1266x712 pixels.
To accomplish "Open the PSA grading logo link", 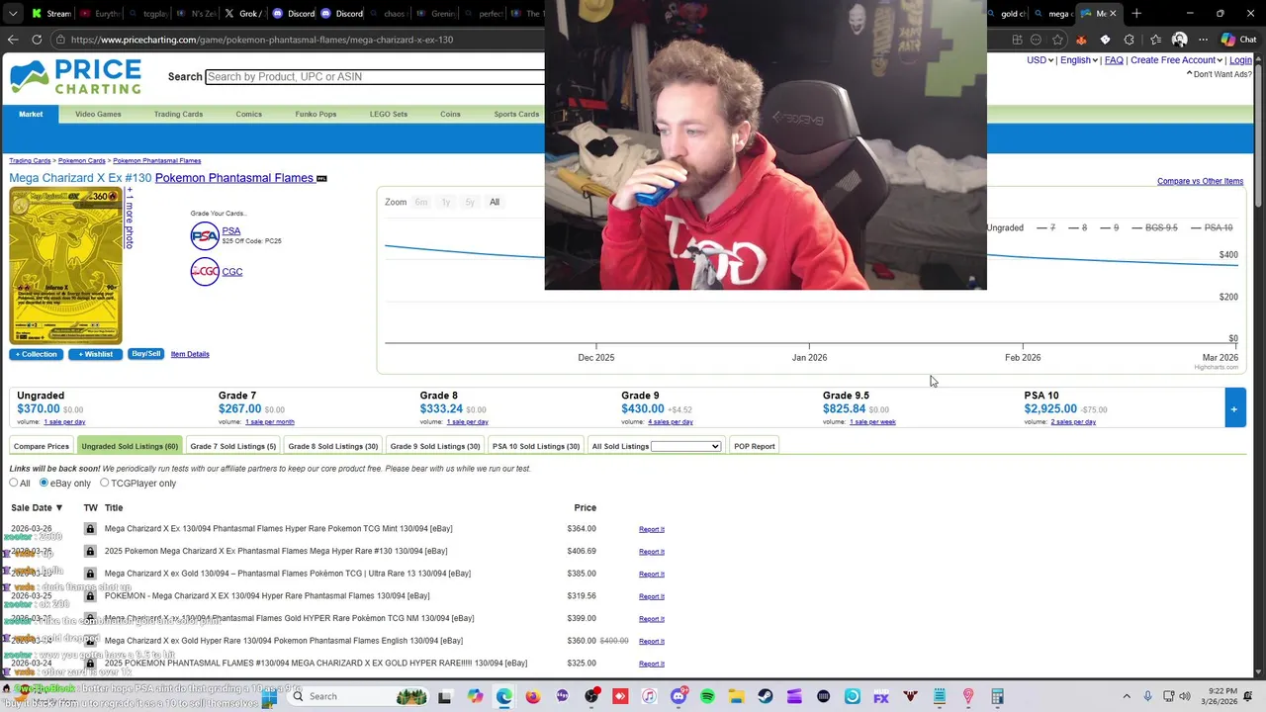I will click(x=205, y=235).
